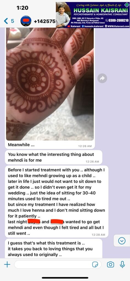
Task: Open the contact profile picture
Action: [26, 21]
